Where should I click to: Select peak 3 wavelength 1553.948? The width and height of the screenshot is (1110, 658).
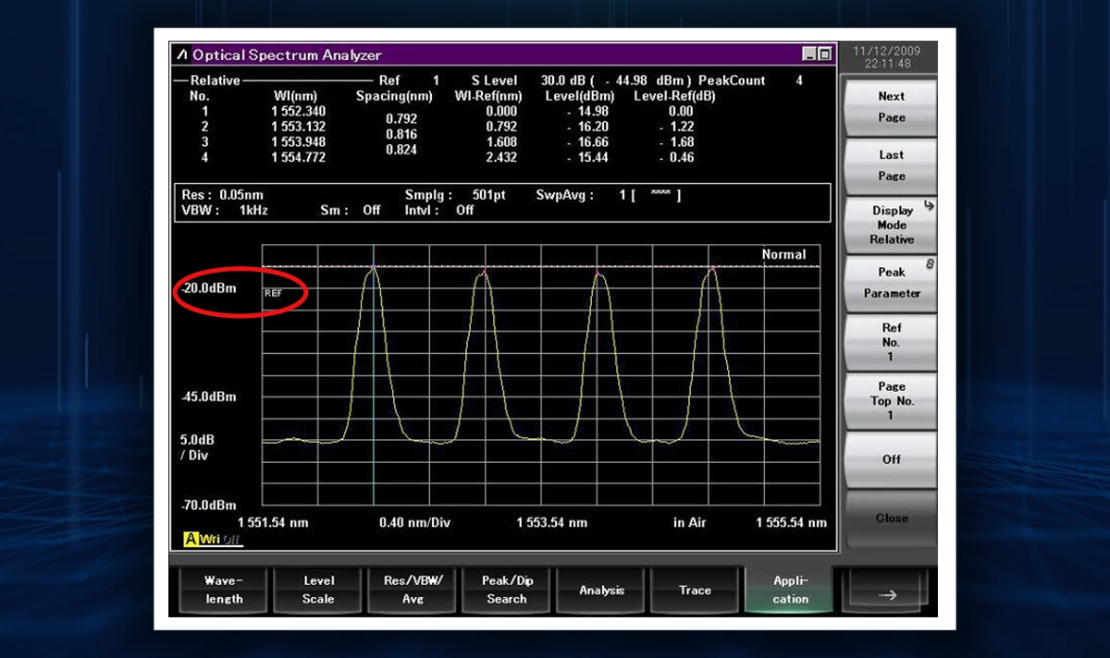[x=298, y=142]
